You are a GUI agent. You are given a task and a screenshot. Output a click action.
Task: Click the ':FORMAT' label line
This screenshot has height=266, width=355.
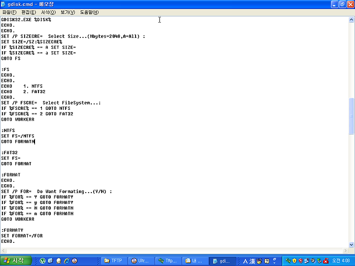[x=11, y=175]
